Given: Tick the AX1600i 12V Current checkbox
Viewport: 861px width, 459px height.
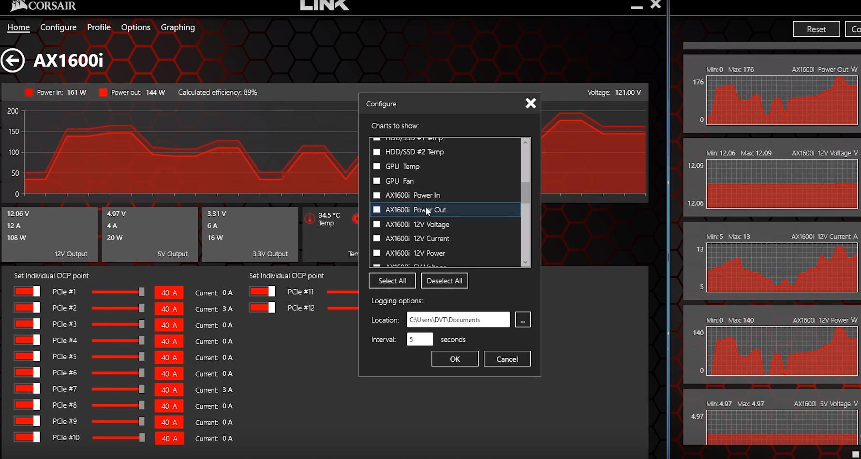Looking at the screenshot, I should (x=377, y=238).
